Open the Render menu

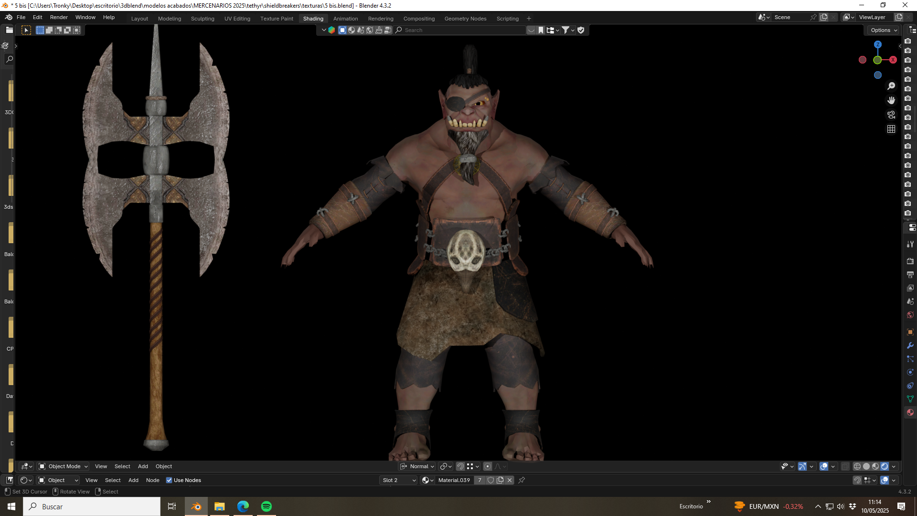[x=59, y=17]
